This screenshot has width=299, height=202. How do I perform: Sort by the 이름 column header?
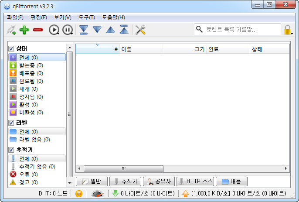click(x=141, y=49)
